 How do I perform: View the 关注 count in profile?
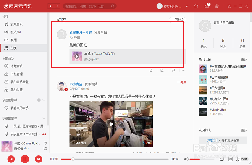pyautogui.click(x=223, y=43)
